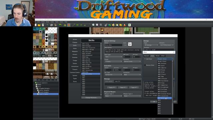
Task: Open the Scope dropdown
Action: (113, 61)
